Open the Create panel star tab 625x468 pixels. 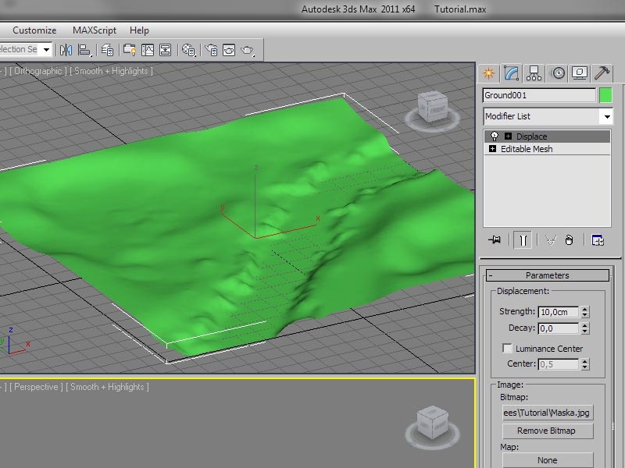point(489,73)
